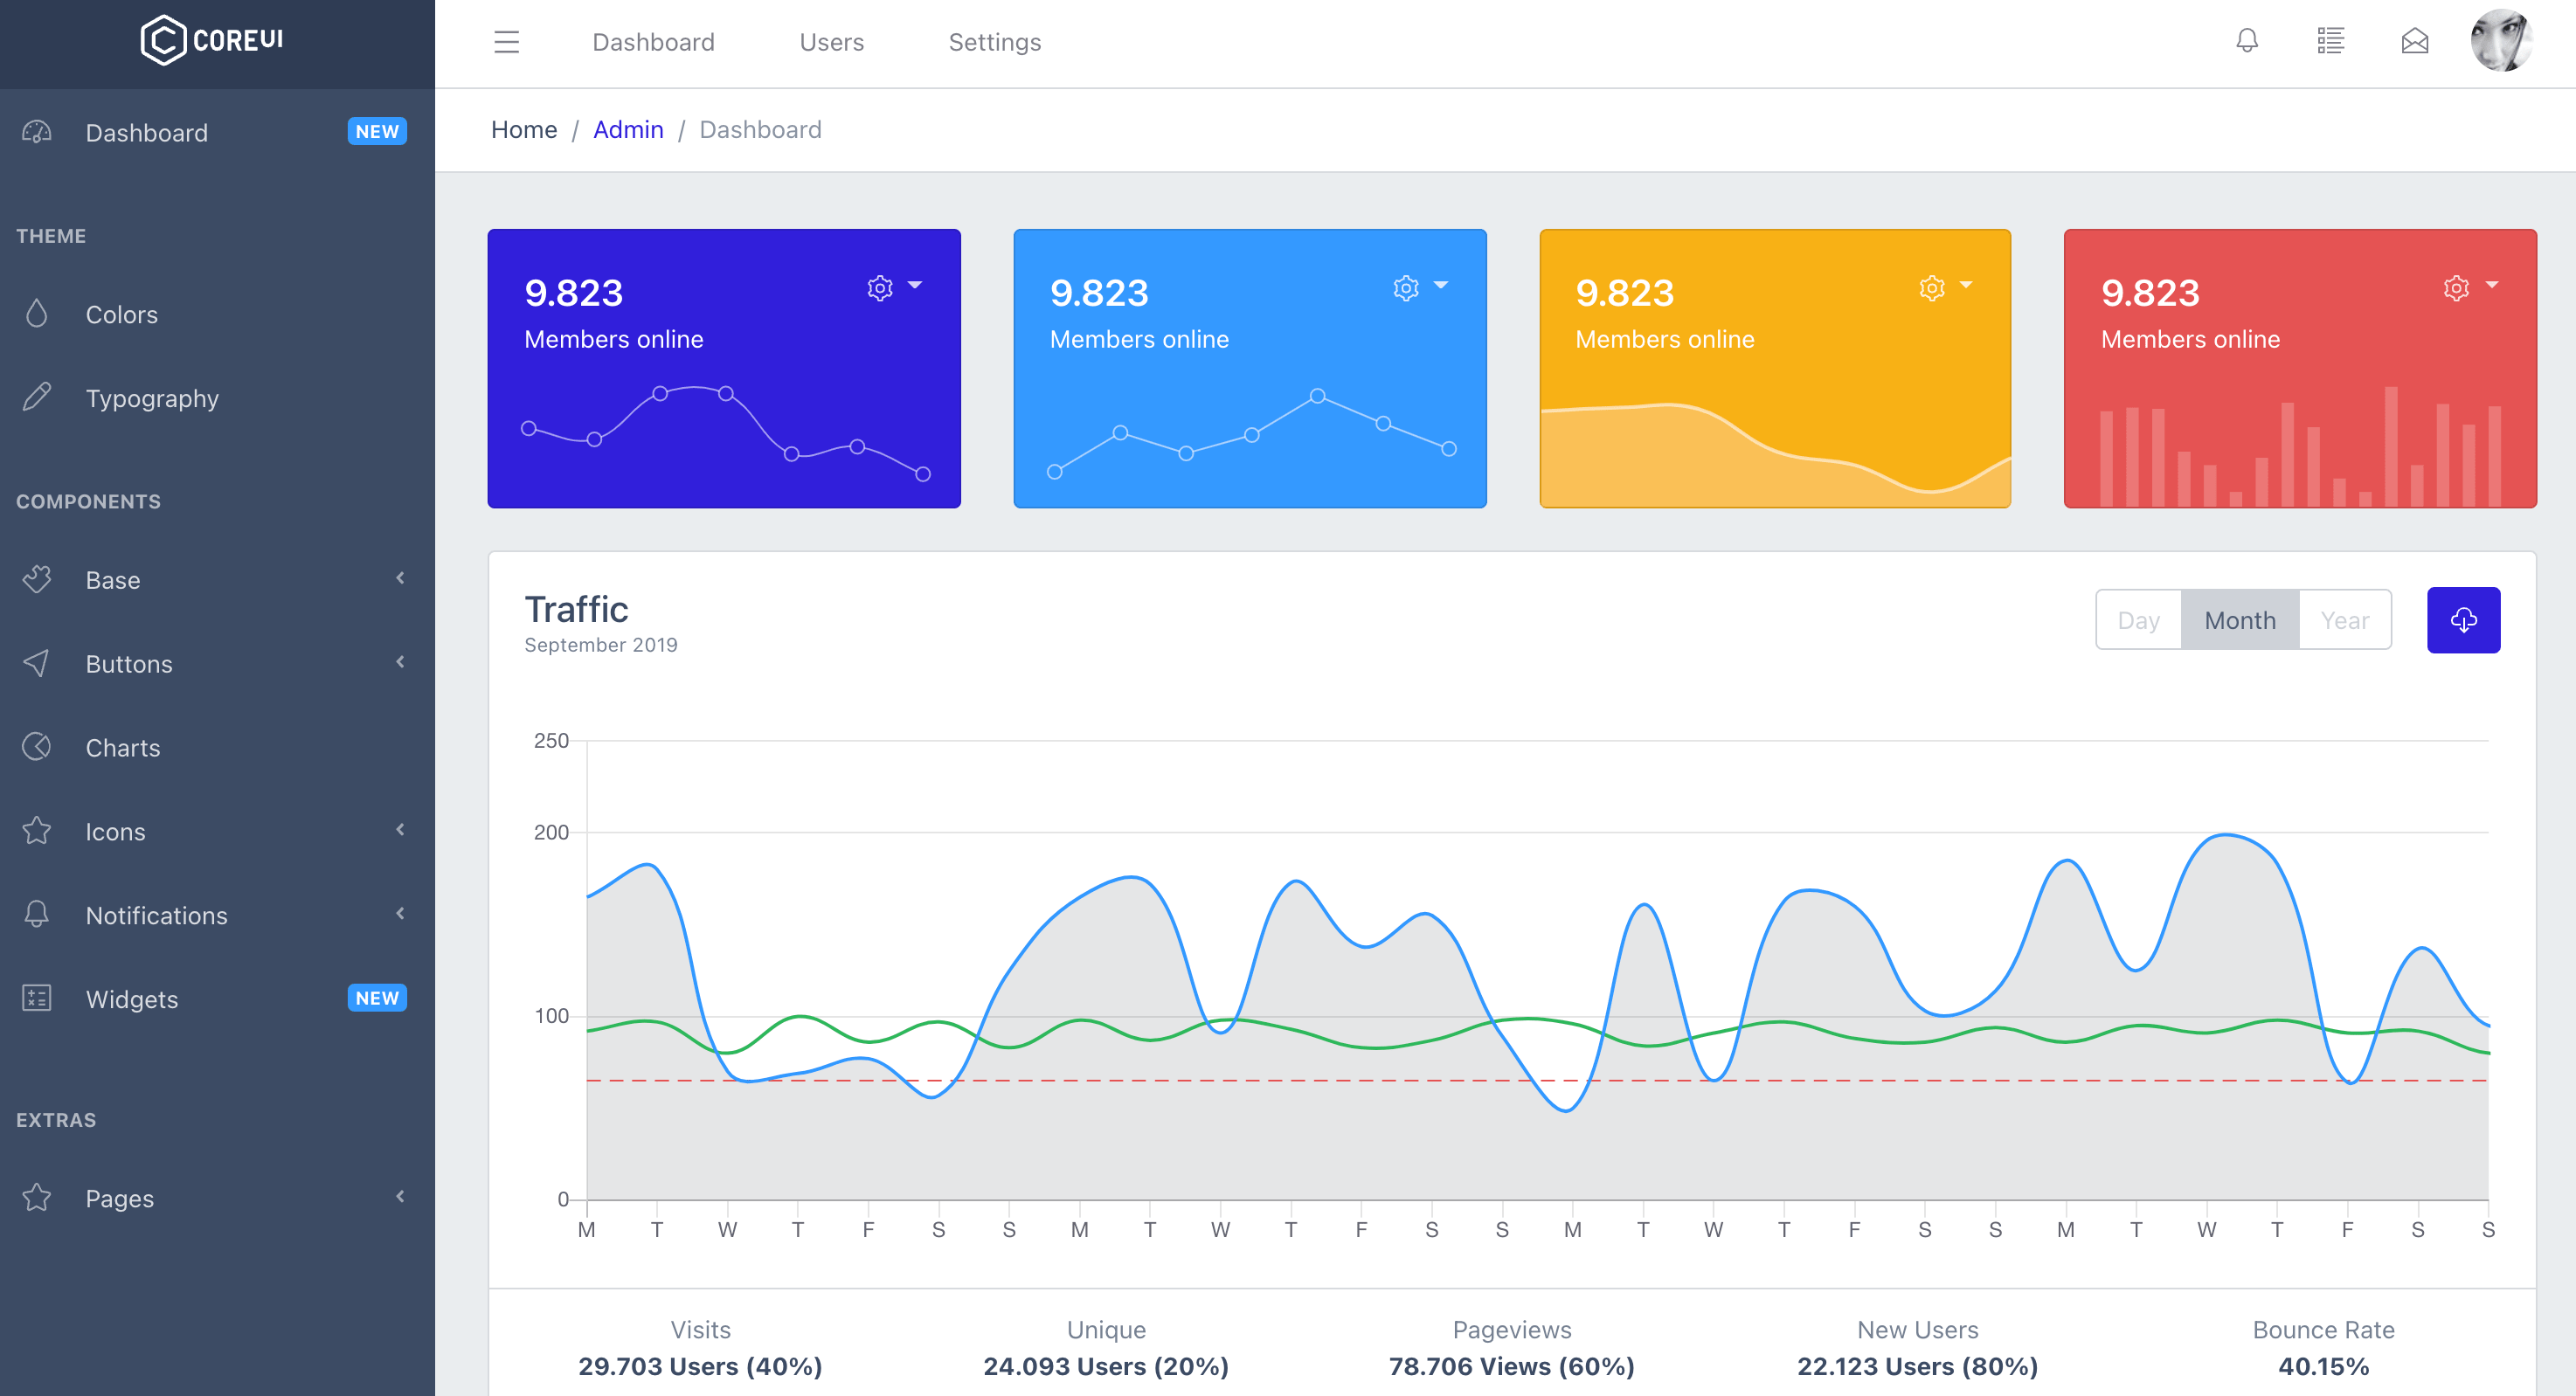Click the Users top navigation menu
Screen dimensions: 2576x1396
(832, 43)
